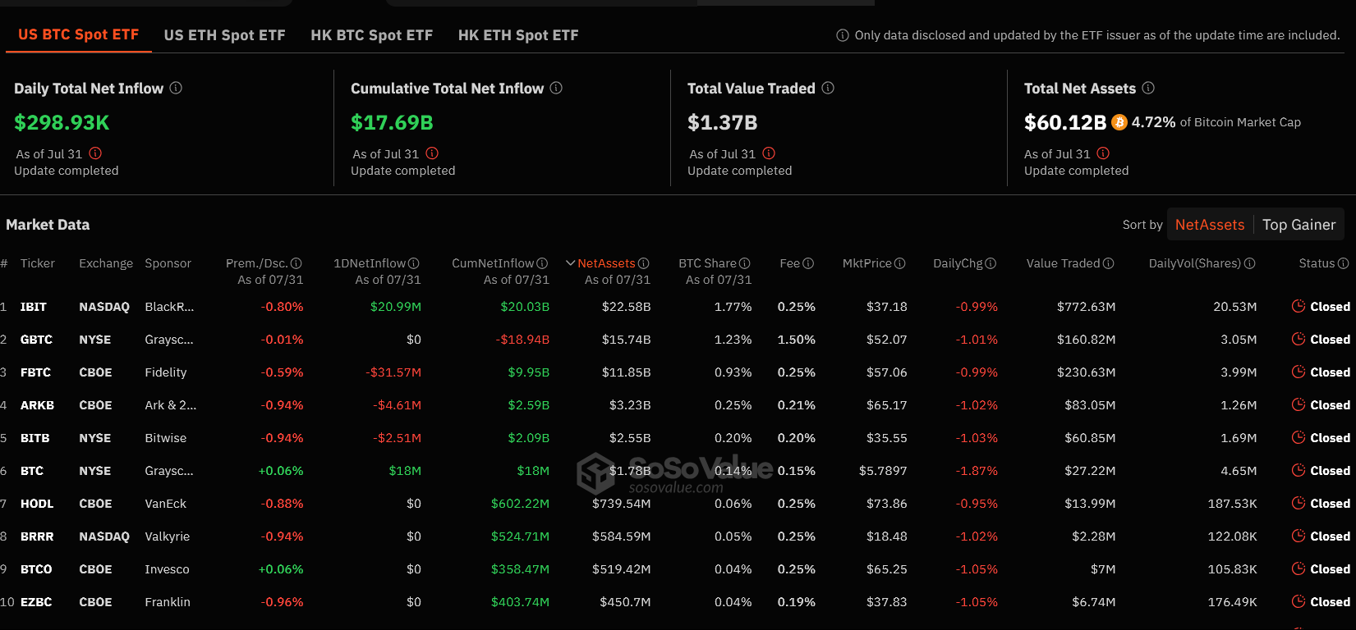Click the orange Bitcoin logo icon
Viewport: 1356px width, 630px height.
(x=1119, y=122)
